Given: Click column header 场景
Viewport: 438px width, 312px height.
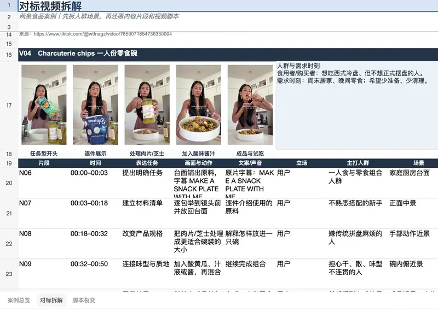Looking at the screenshot, I should (419, 163).
